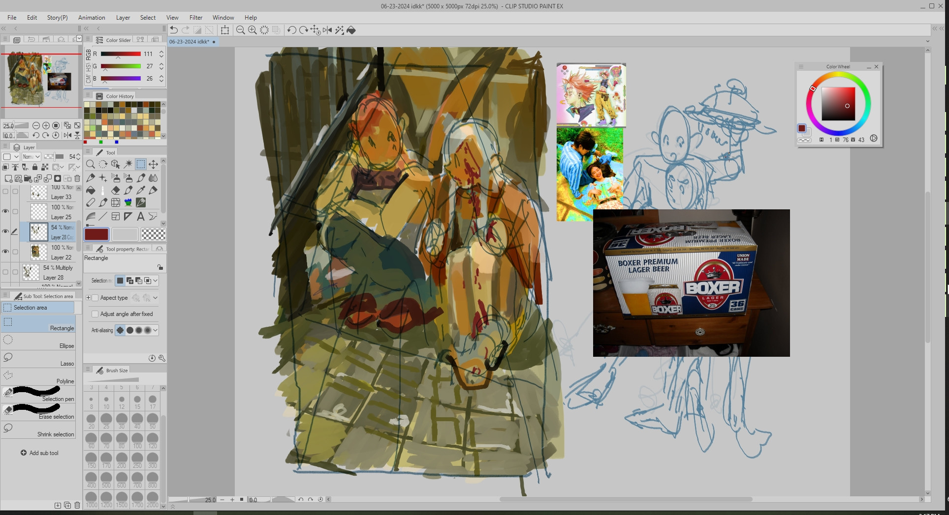This screenshot has height=515, width=949.
Task: Open the layer opacity stepper
Action: [x=78, y=157]
